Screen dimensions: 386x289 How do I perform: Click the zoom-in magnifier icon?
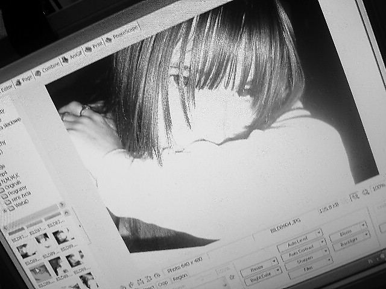[355, 197]
